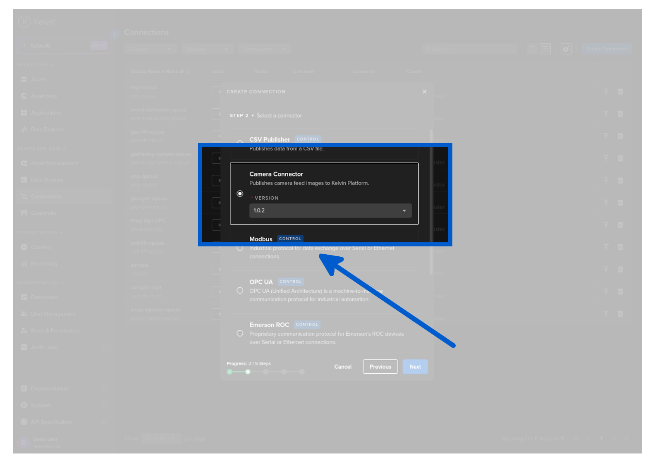Open the Version 1.0.2 dropdown
The image size is (655, 463).
(x=330, y=211)
